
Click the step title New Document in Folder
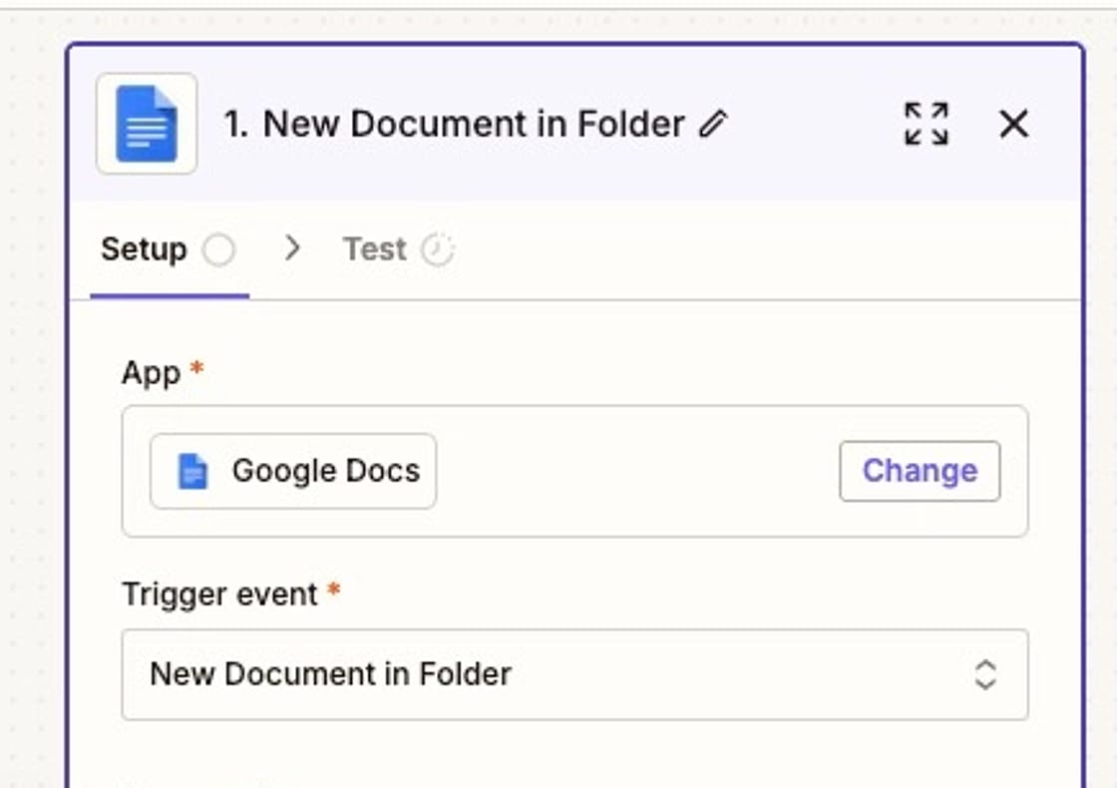coord(449,124)
